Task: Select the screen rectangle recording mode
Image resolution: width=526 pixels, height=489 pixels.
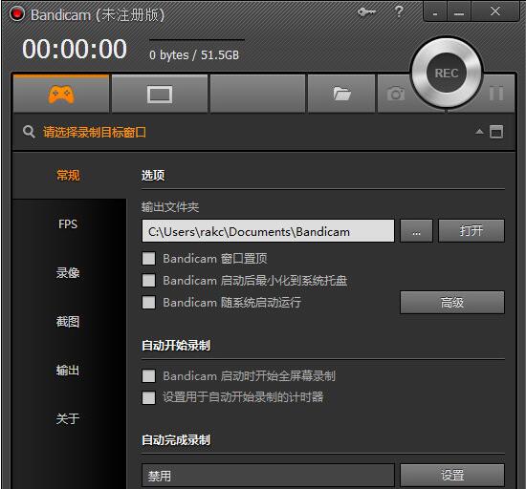Action: pyautogui.click(x=160, y=95)
